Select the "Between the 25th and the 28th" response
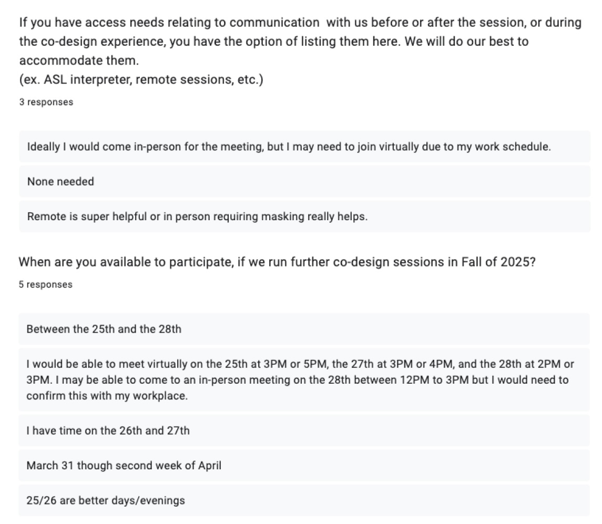Viewport: 602px width, 524px height. click(304, 328)
